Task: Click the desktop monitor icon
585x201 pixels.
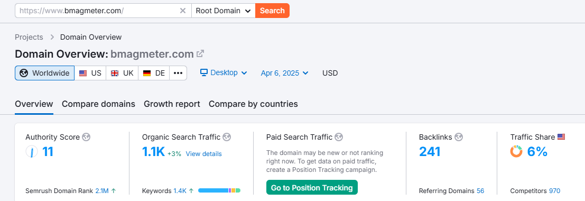Action: [x=203, y=72]
